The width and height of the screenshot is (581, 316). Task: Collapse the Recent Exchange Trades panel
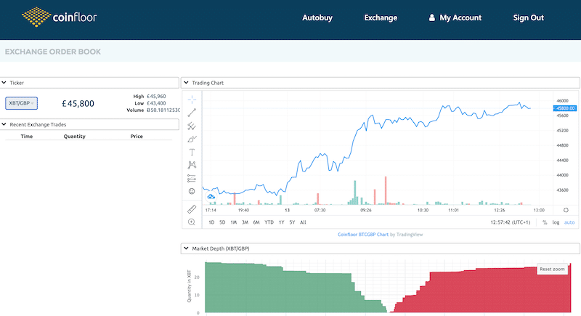pos(4,124)
